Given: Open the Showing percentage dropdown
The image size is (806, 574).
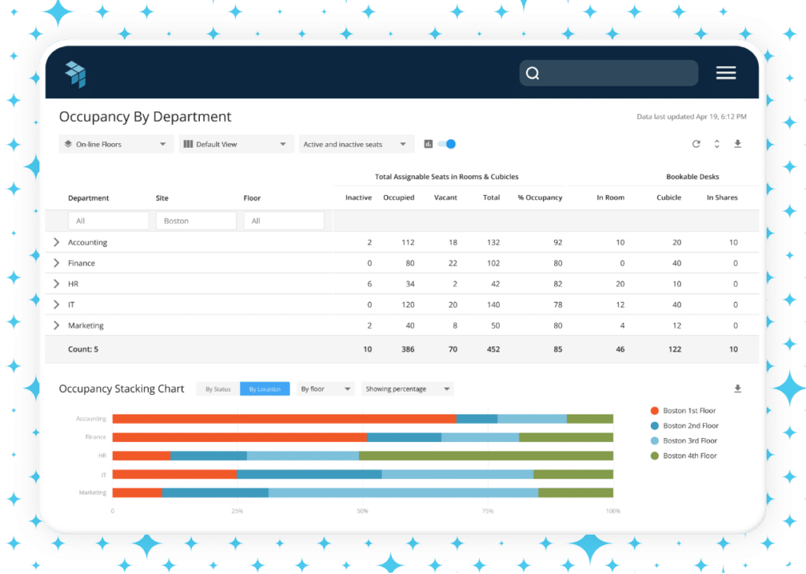Looking at the screenshot, I should [x=407, y=388].
